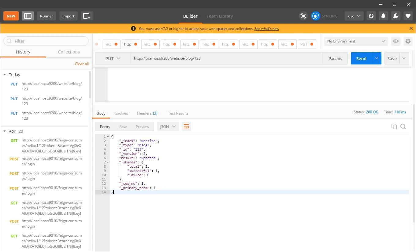The height and width of the screenshot is (252, 416).
Task: Click the SYNCING status icon
Action: (315, 16)
